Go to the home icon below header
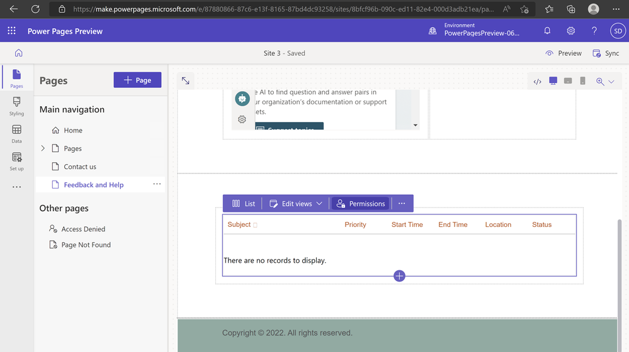 coord(18,53)
